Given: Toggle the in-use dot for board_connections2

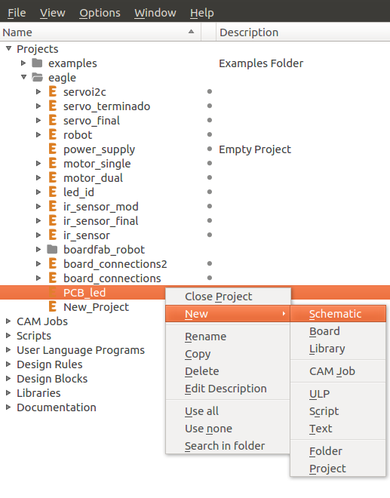Looking at the screenshot, I should tap(209, 263).
